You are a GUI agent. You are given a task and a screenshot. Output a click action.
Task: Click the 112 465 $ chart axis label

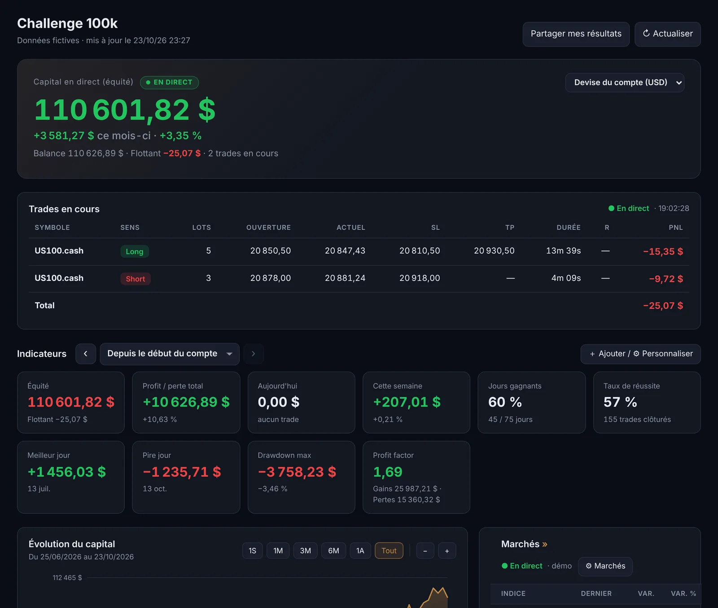(x=67, y=578)
